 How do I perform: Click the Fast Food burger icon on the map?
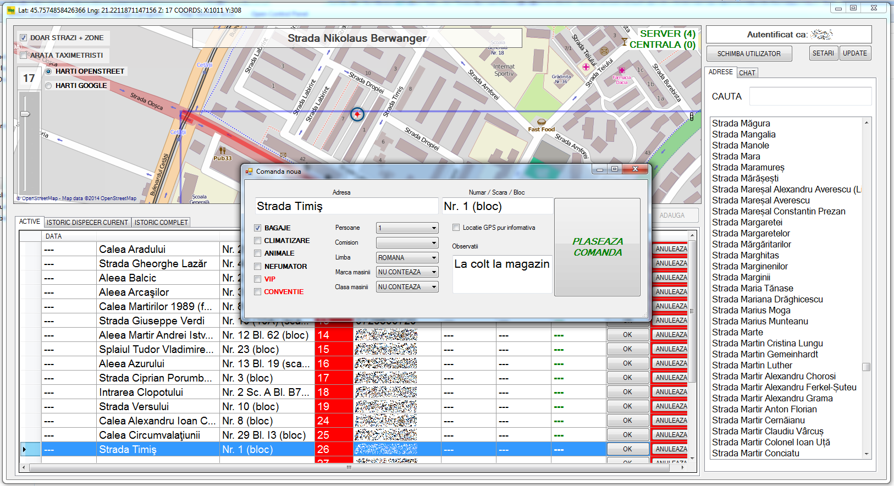click(x=541, y=122)
